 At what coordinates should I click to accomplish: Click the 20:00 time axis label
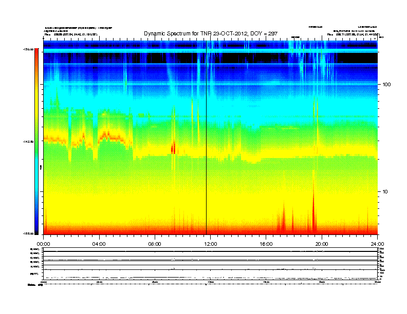[322, 244]
